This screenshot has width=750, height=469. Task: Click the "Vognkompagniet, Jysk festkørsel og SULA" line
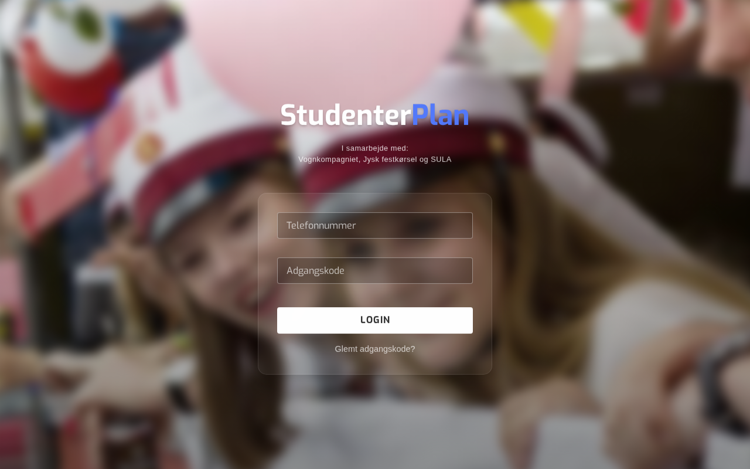[375, 159]
